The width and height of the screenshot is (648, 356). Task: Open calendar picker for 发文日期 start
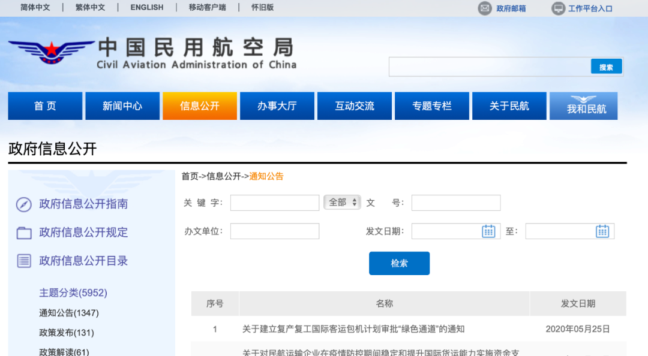click(488, 231)
